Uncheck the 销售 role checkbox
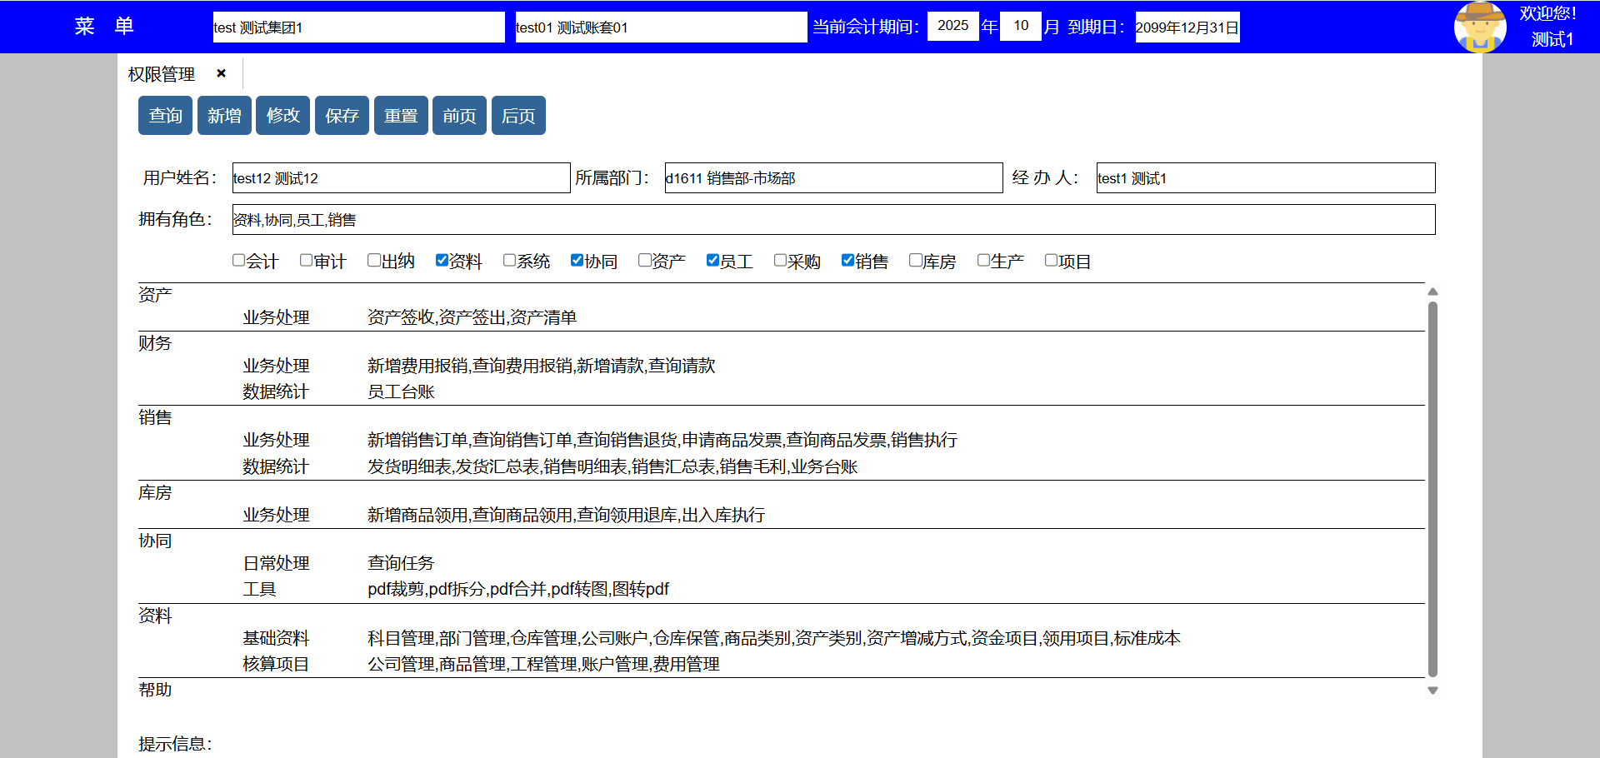 (x=847, y=261)
